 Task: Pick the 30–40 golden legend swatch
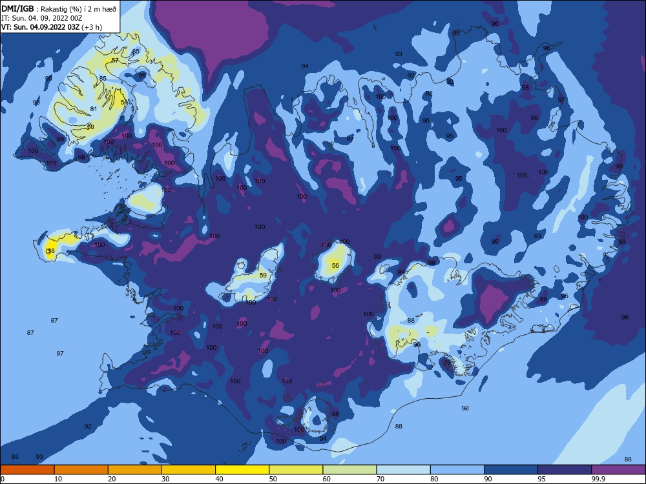click(x=189, y=470)
